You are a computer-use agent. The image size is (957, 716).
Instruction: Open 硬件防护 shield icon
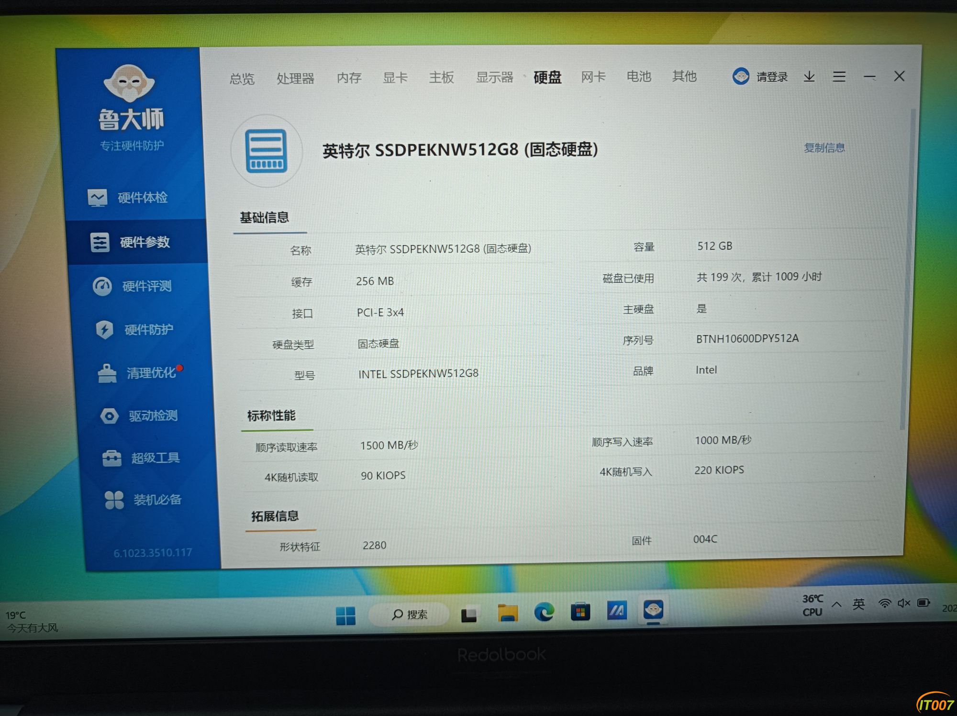coord(104,329)
